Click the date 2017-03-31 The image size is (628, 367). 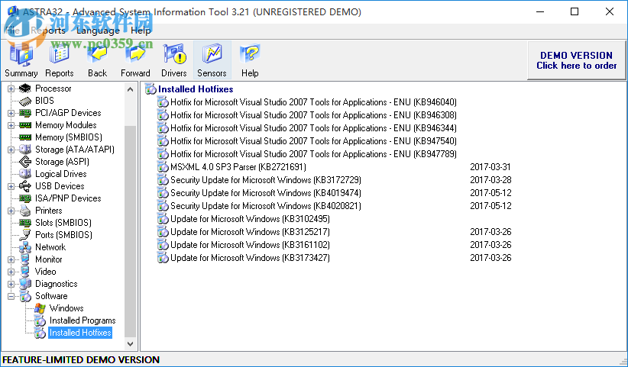(x=490, y=167)
